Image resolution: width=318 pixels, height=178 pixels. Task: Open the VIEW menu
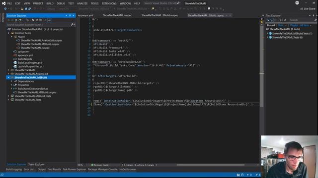coord(27,3)
